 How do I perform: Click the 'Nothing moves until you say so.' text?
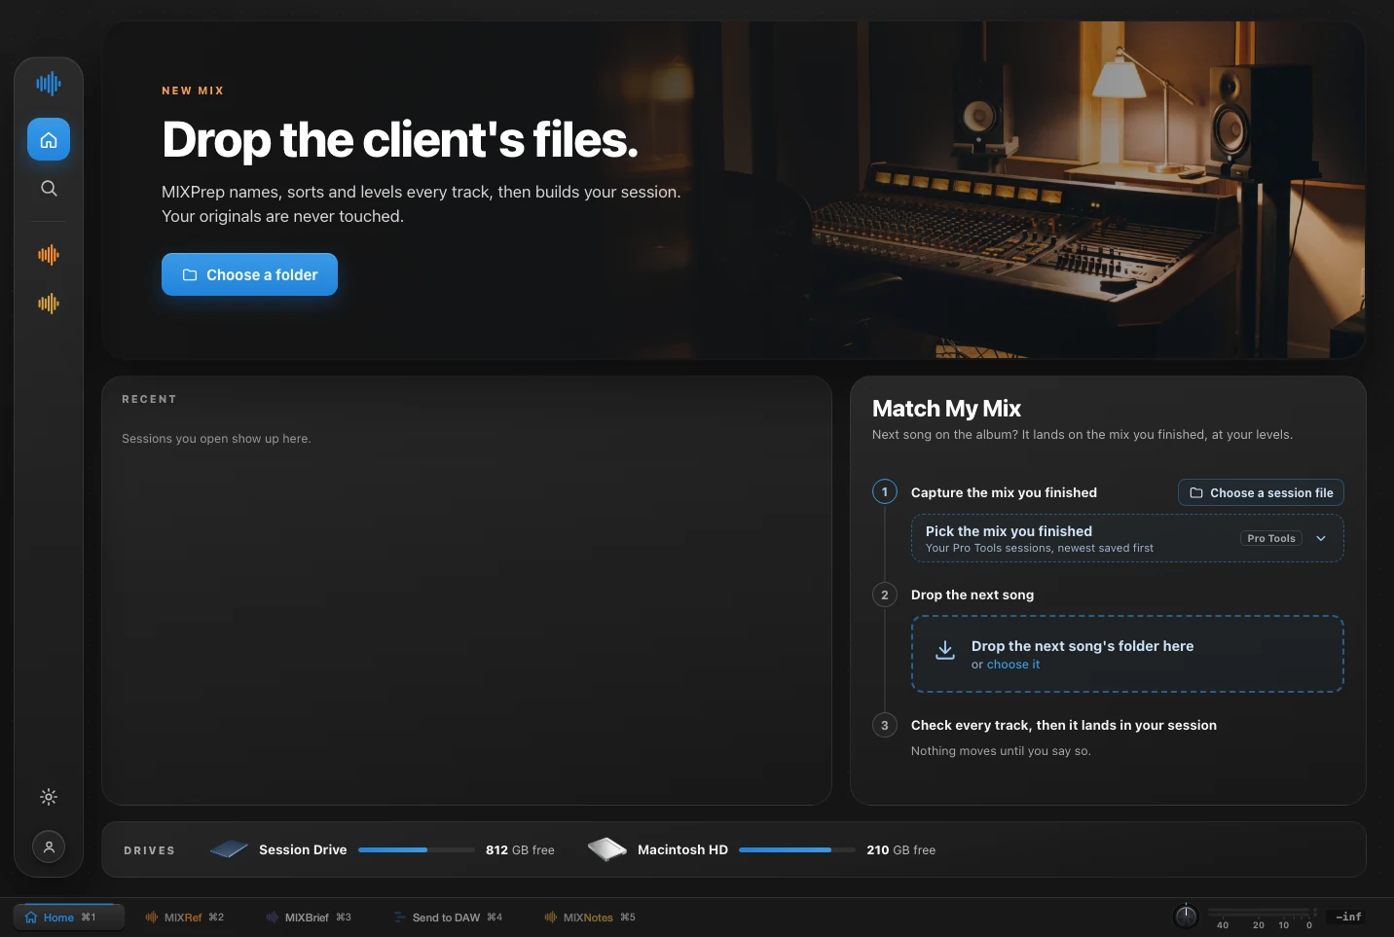[1001, 751]
